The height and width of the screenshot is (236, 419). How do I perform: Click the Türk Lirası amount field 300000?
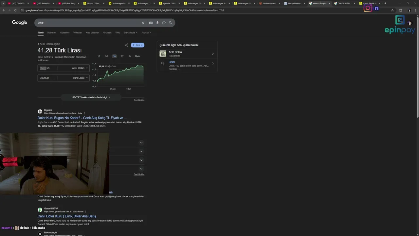(47, 78)
